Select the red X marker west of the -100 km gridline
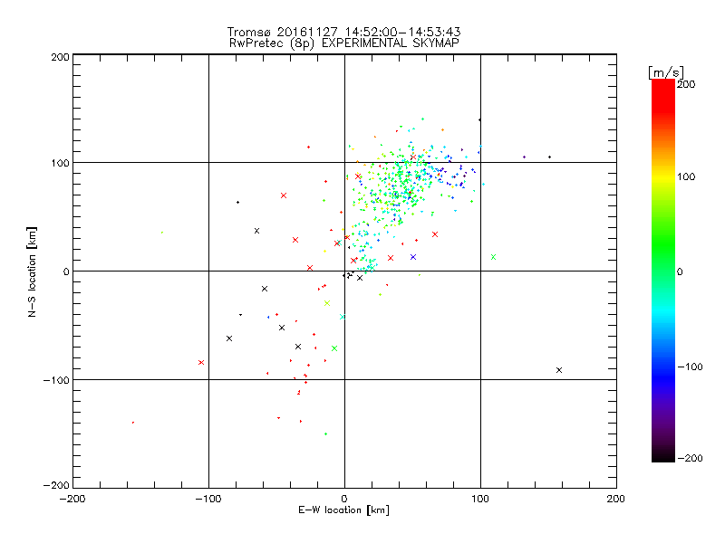725x543 pixels. click(x=201, y=363)
